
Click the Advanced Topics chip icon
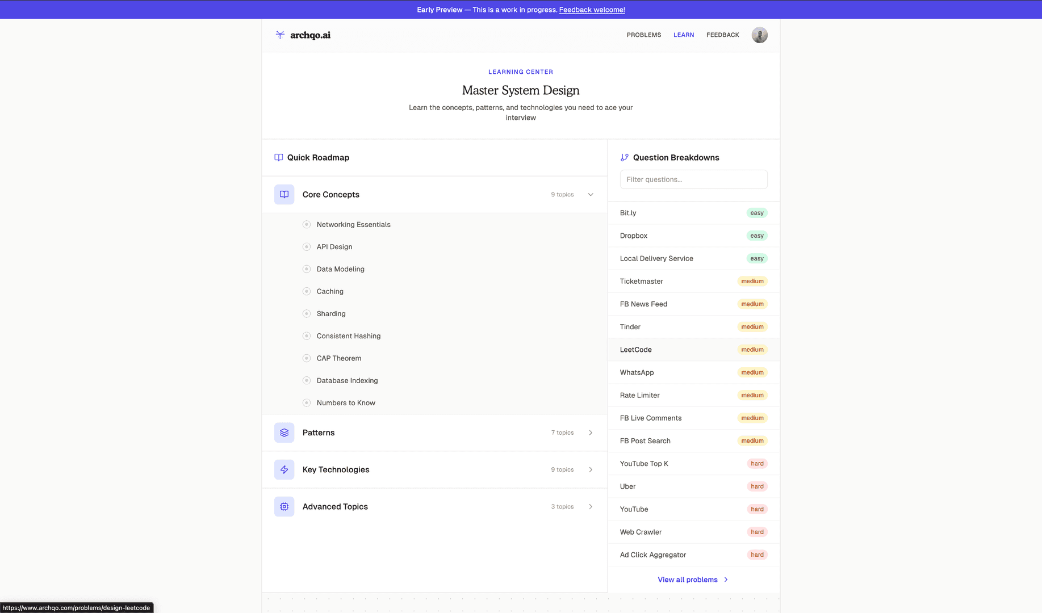[x=284, y=507]
